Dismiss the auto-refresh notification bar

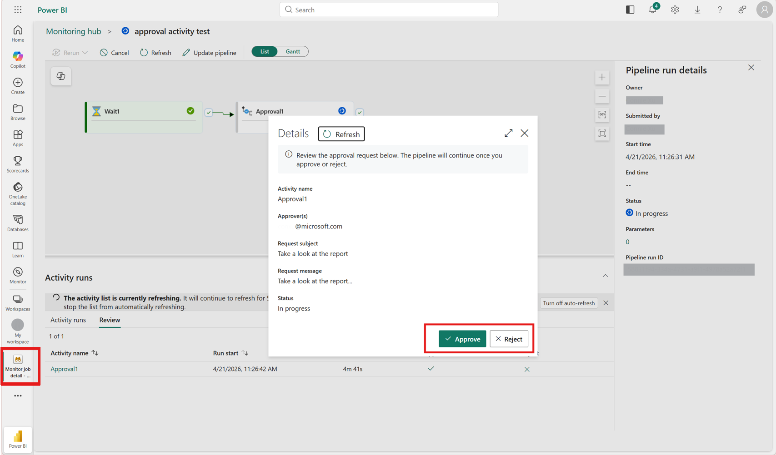point(606,303)
